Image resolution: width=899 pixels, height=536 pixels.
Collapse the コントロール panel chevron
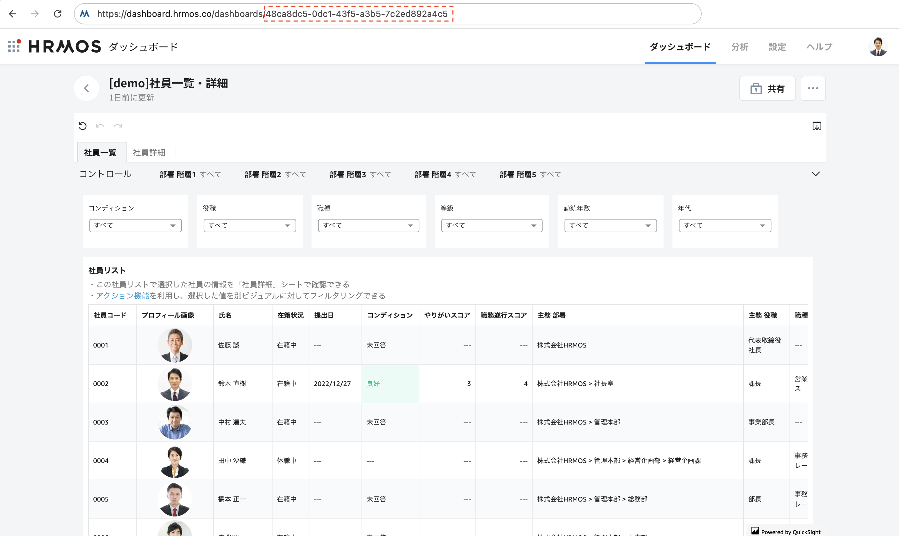[x=816, y=174]
